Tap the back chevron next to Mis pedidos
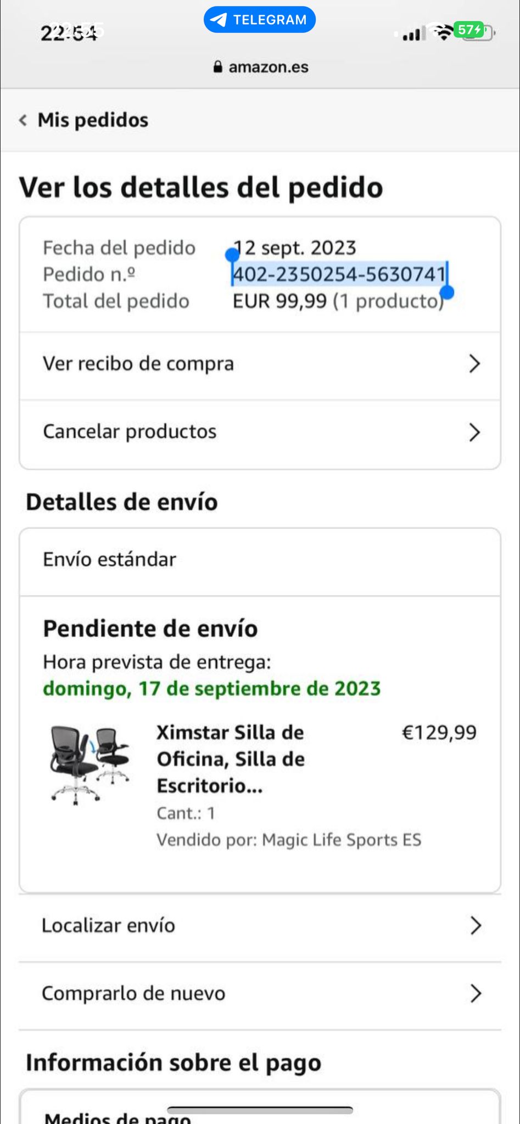520x1124 pixels. point(23,120)
